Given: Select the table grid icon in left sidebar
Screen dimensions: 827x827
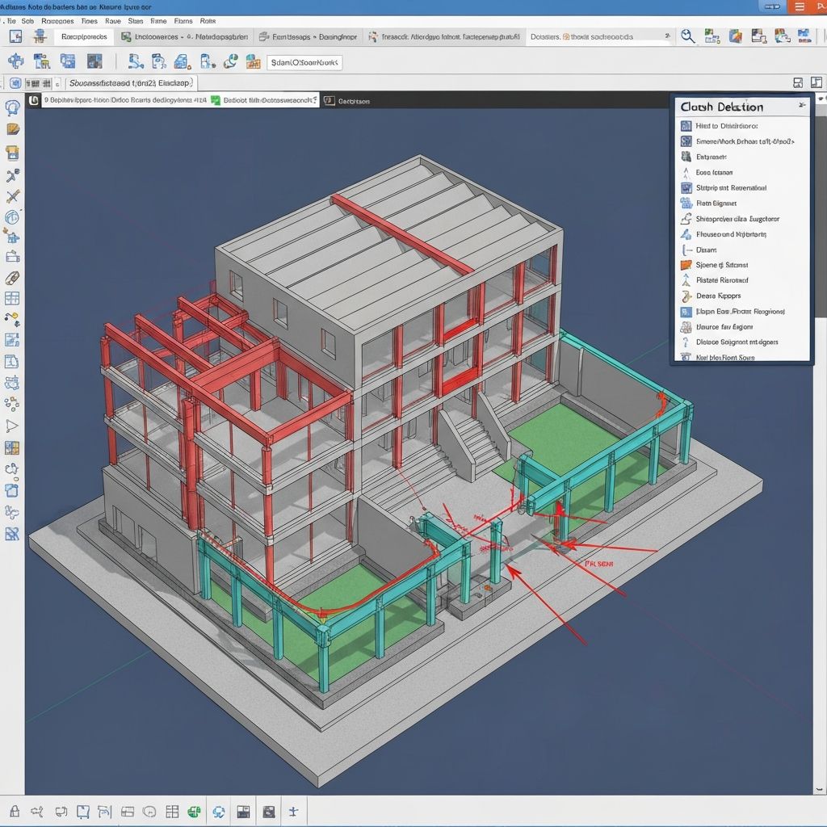Looking at the screenshot, I should pos(12,298).
